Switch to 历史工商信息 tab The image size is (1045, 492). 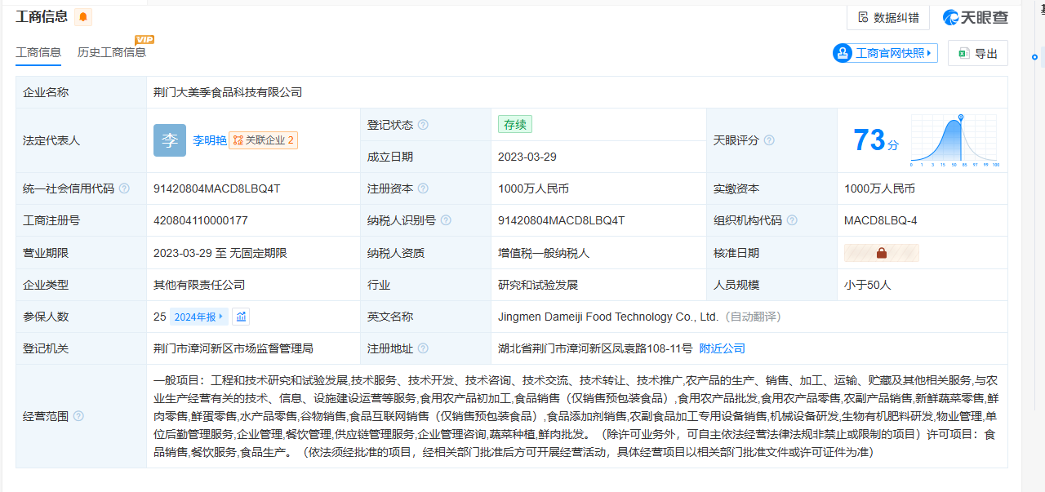coord(112,52)
